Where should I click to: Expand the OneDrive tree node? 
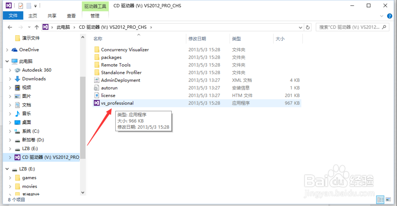[7, 50]
